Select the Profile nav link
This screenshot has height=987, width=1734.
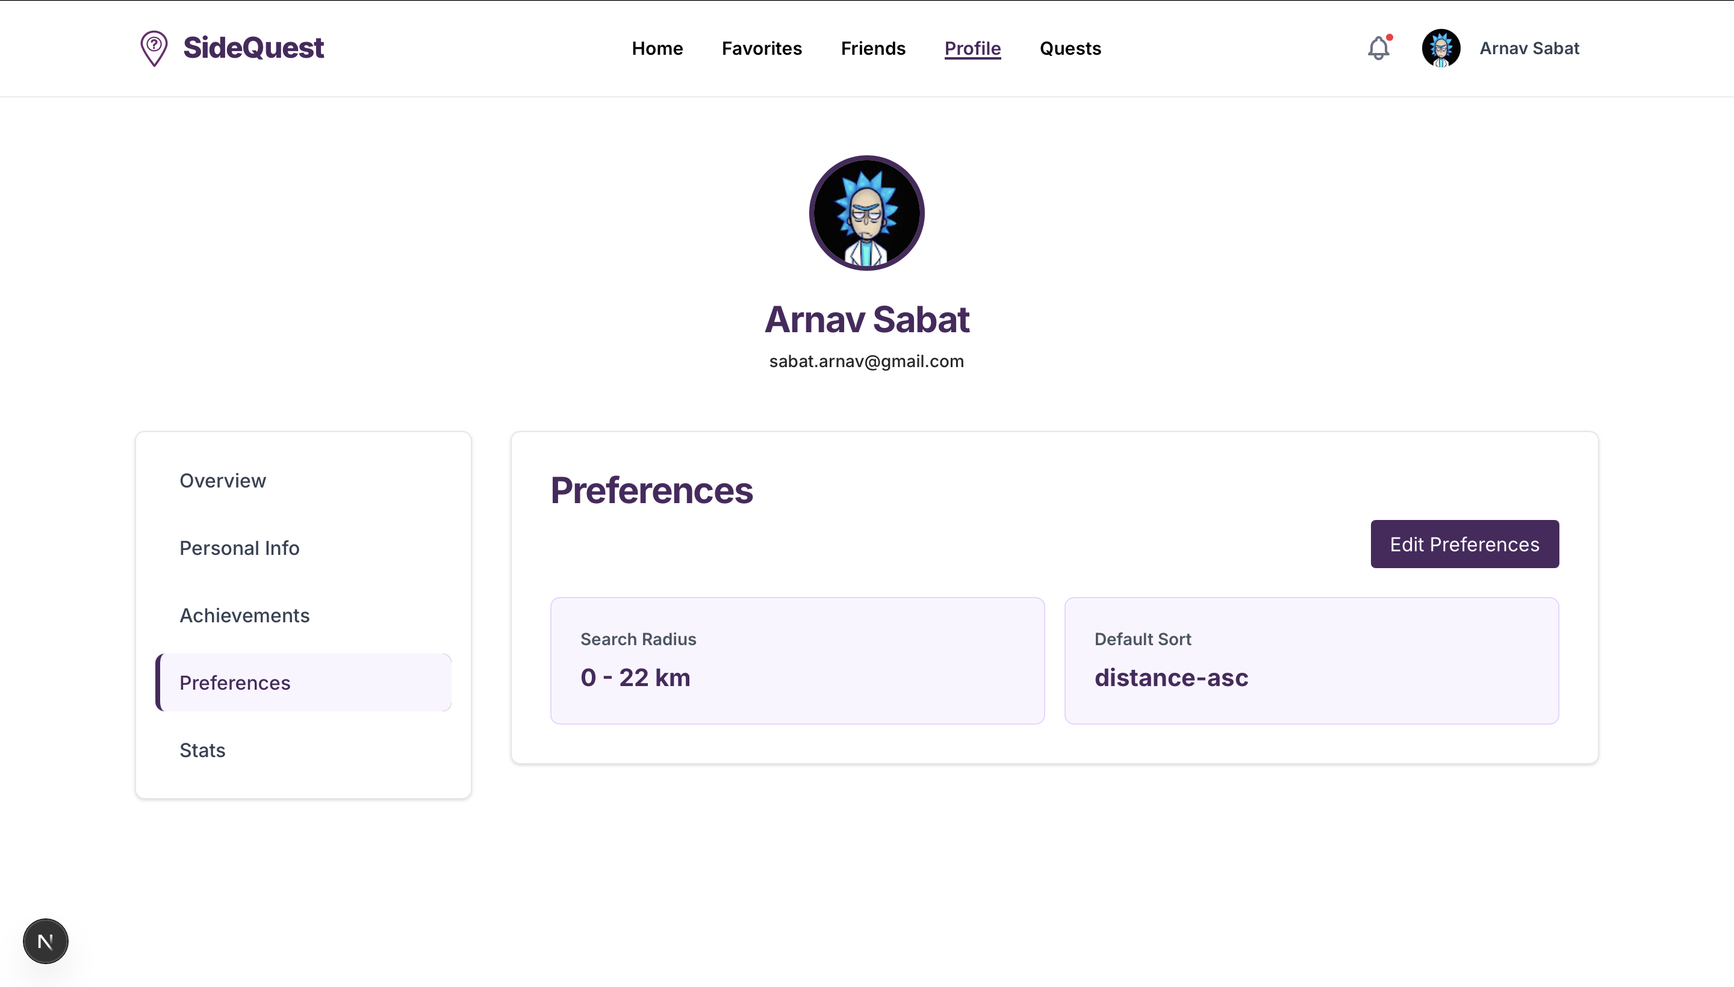972,48
